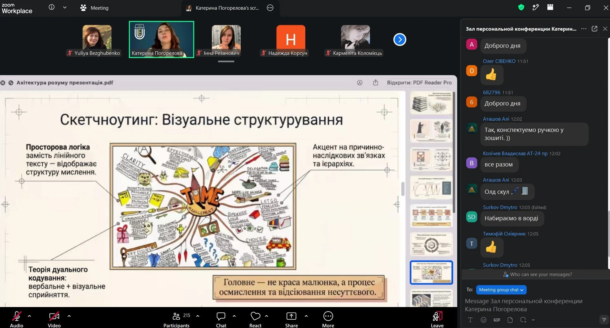The image size is (610, 328).
Task: Focus the chat message input field
Action: (x=530, y=305)
